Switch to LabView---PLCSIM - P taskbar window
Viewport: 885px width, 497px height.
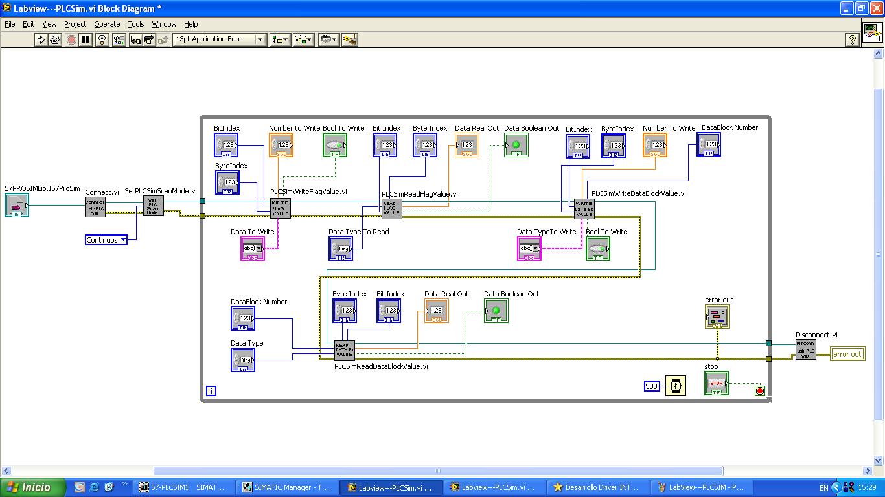[702, 487]
